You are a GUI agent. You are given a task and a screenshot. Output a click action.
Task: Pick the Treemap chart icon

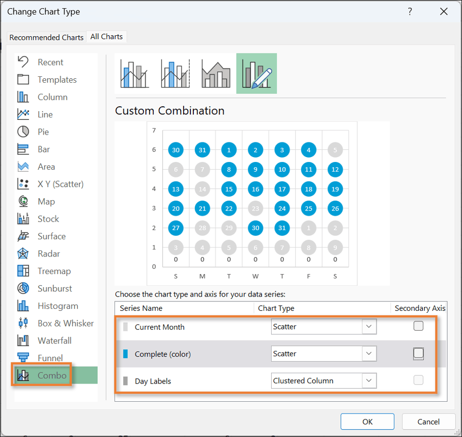click(x=23, y=271)
